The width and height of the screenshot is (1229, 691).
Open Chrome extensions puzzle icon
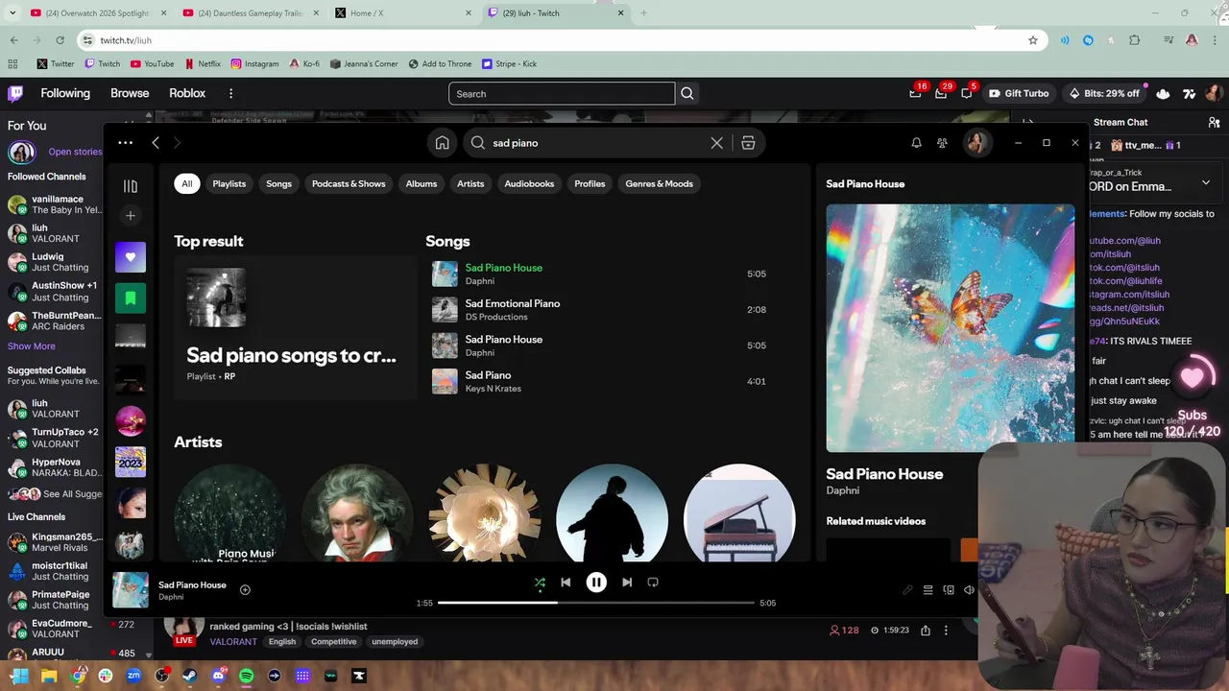[1135, 40]
